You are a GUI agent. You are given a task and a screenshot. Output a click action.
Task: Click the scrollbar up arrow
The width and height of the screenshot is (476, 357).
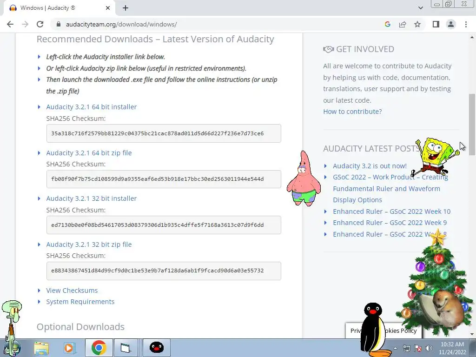(472, 38)
